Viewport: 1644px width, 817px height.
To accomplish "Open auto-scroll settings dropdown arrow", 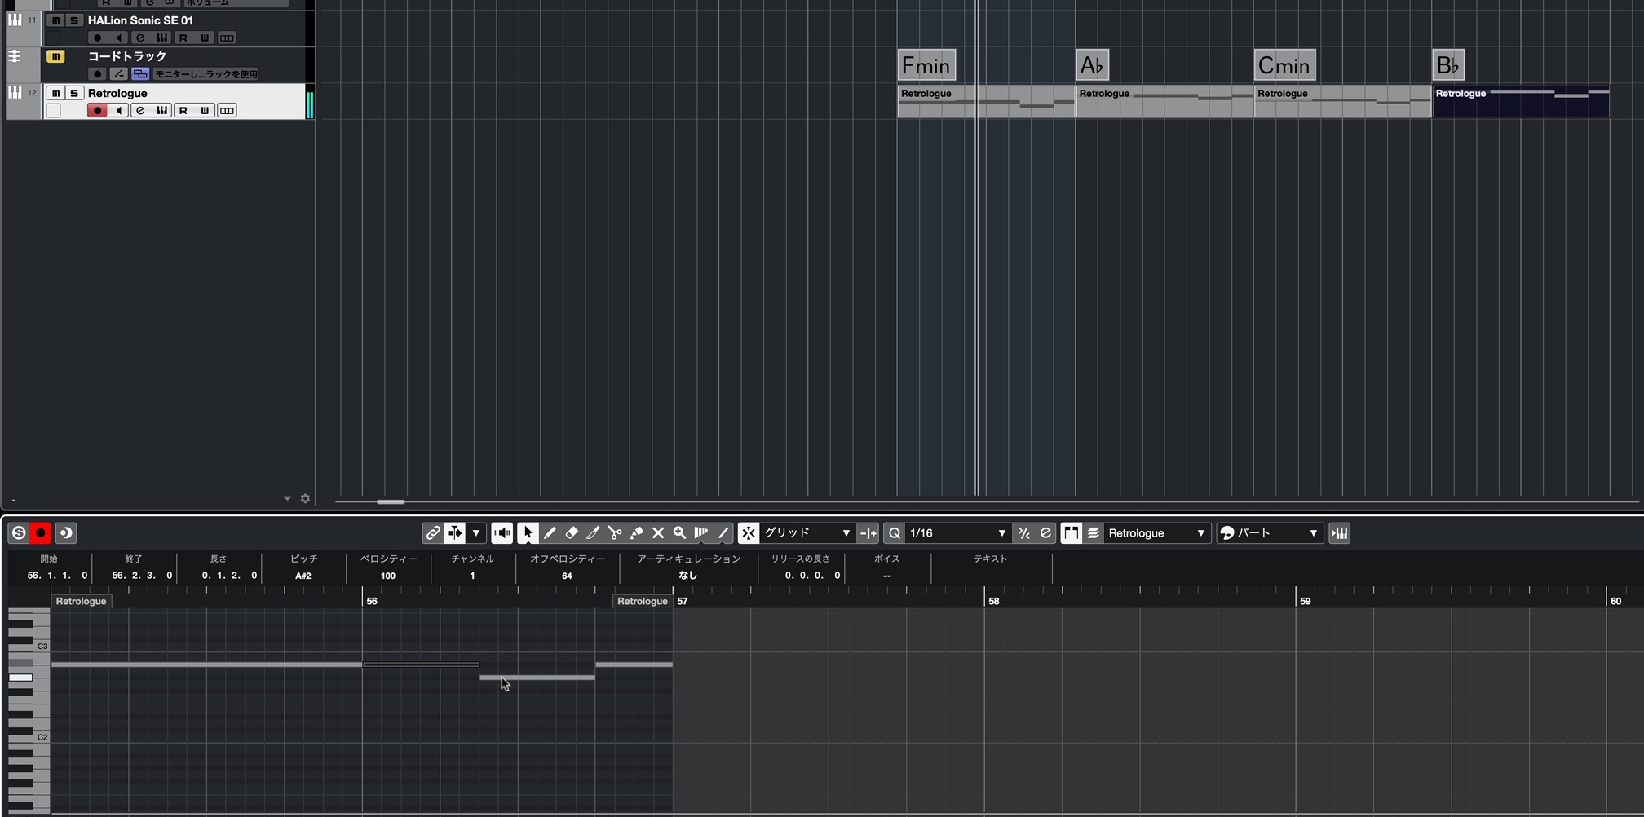I will point(476,533).
